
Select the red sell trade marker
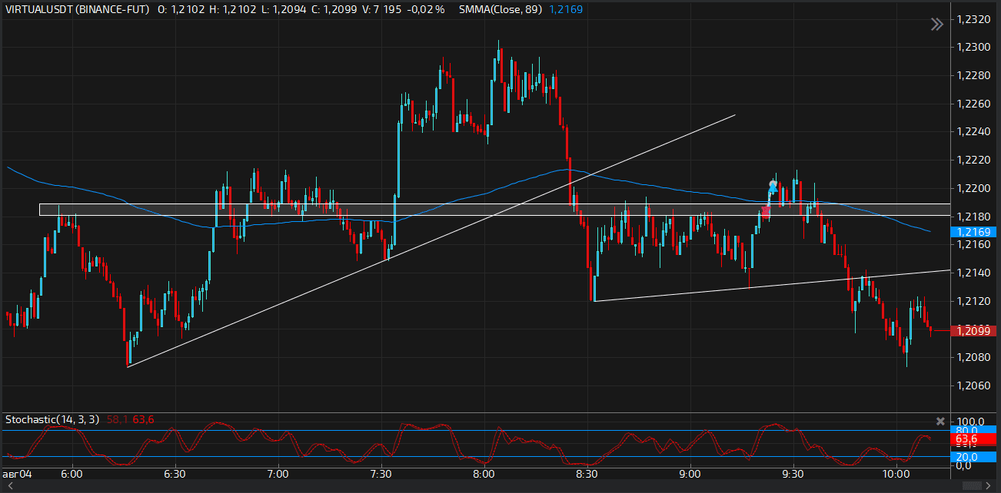click(x=766, y=210)
